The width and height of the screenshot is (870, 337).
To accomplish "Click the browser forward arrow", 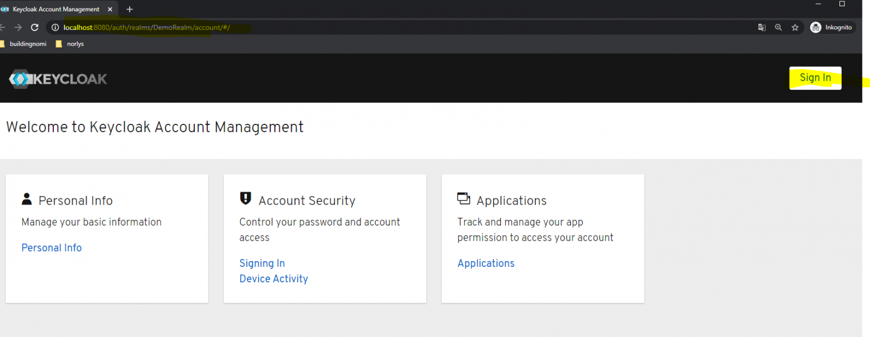I will point(18,27).
